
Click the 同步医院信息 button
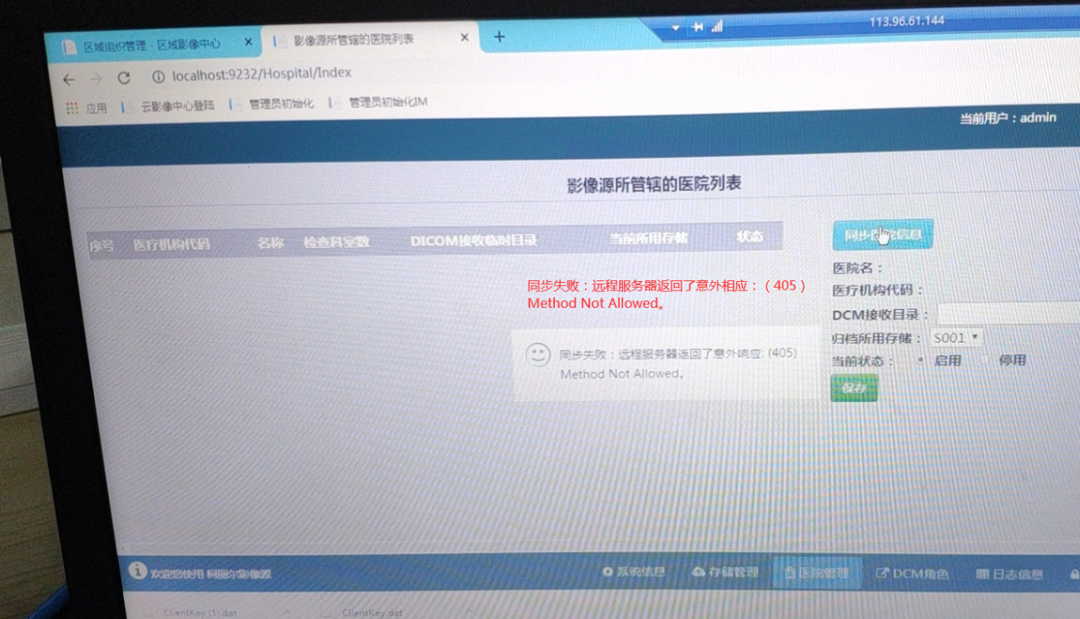tap(883, 235)
